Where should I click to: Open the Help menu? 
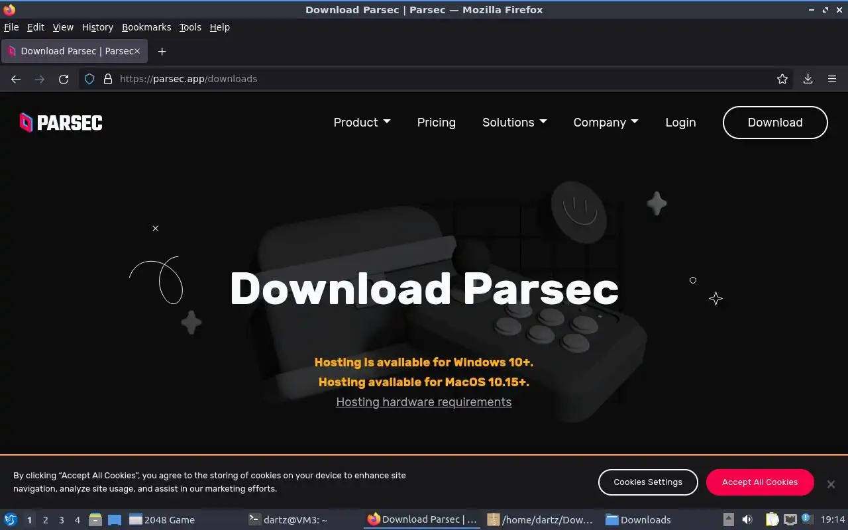click(220, 27)
